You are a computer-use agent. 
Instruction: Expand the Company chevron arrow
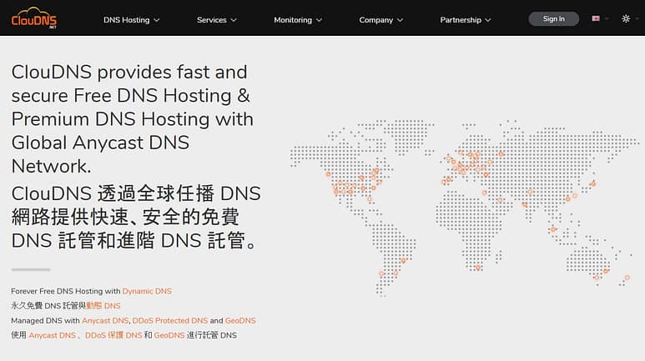(401, 20)
